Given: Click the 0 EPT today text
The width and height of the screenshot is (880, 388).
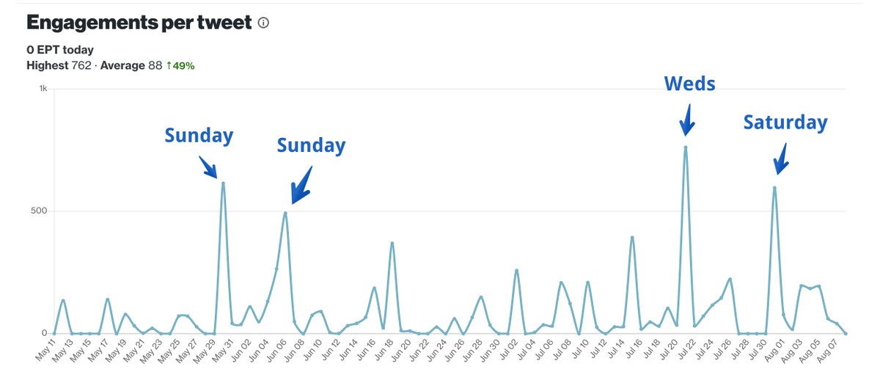Looking at the screenshot, I should point(60,50).
